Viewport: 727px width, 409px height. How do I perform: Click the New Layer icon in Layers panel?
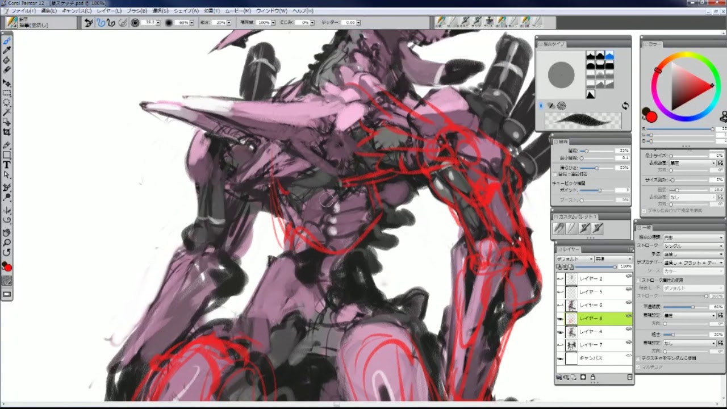(575, 377)
